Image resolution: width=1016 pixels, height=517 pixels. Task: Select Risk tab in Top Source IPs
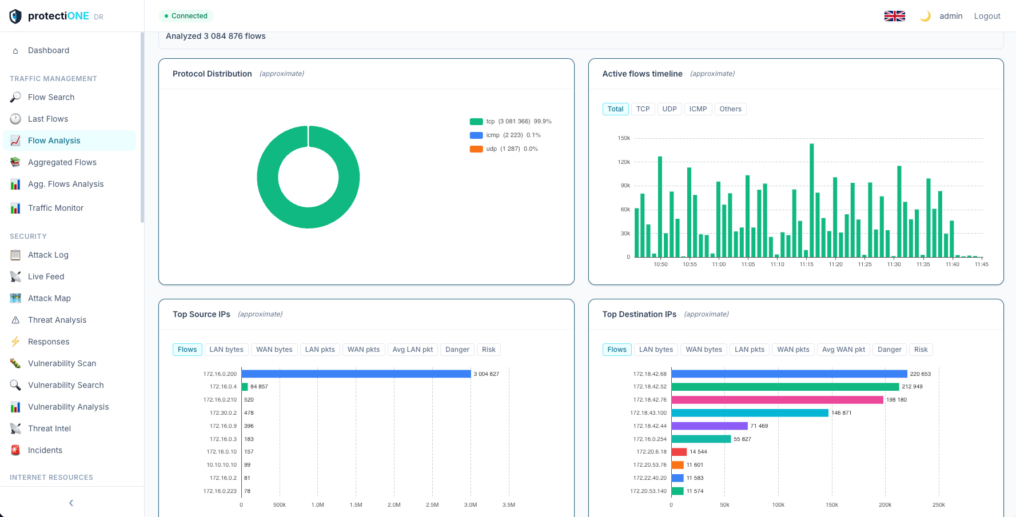click(489, 350)
